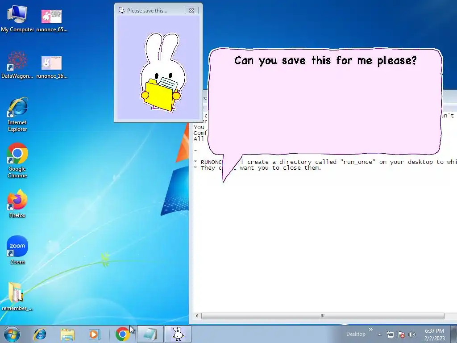Open the volume speaker tray icon
Viewport: 457px width, 343px height.
411,335
